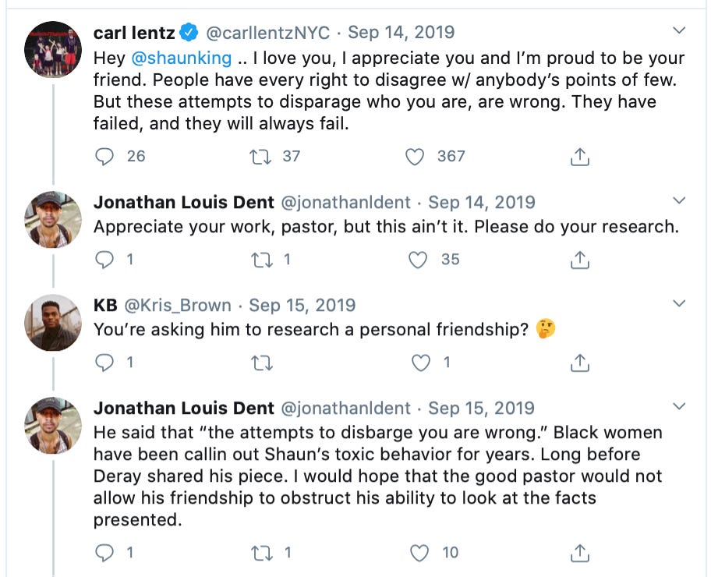Share carl lentz's tweet
Viewport: 711px width, 577px height.
(x=579, y=157)
